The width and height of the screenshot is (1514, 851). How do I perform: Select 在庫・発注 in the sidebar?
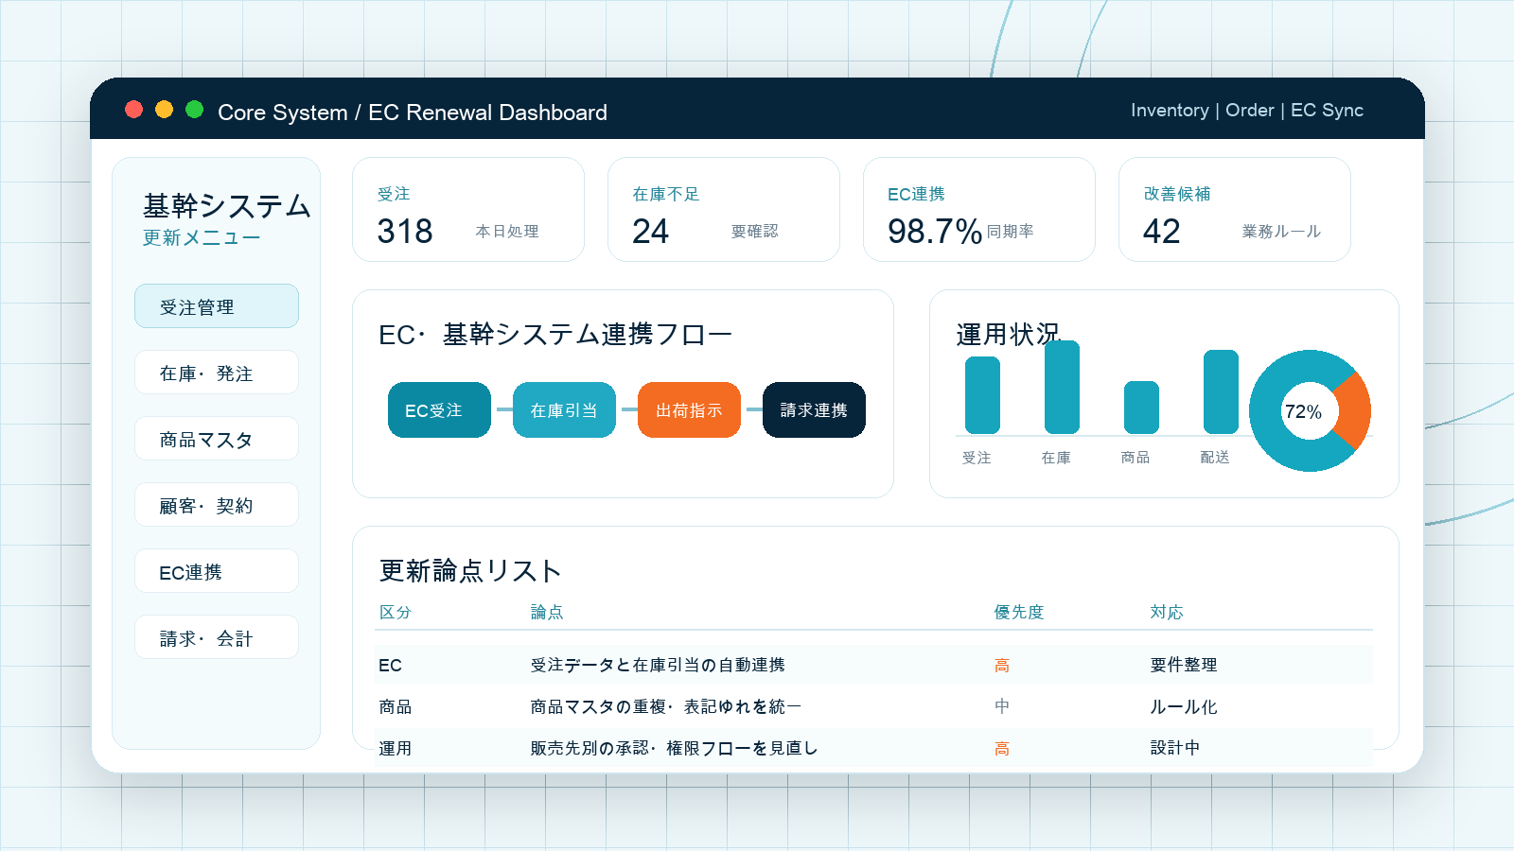pyautogui.click(x=217, y=373)
